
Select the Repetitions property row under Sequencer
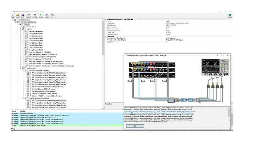click(x=169, y=42)
